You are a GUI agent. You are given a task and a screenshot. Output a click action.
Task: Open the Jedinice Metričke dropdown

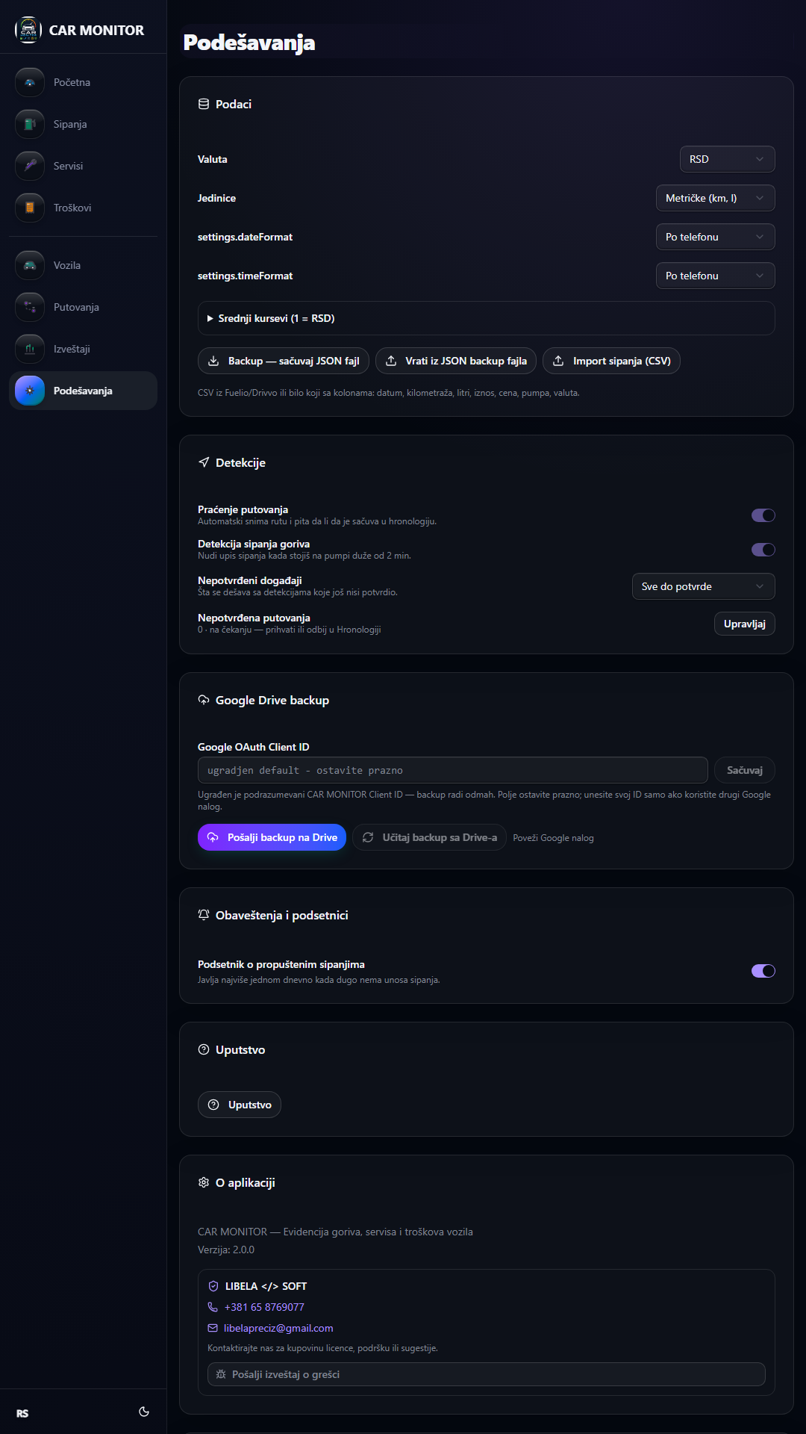point(715,198)
